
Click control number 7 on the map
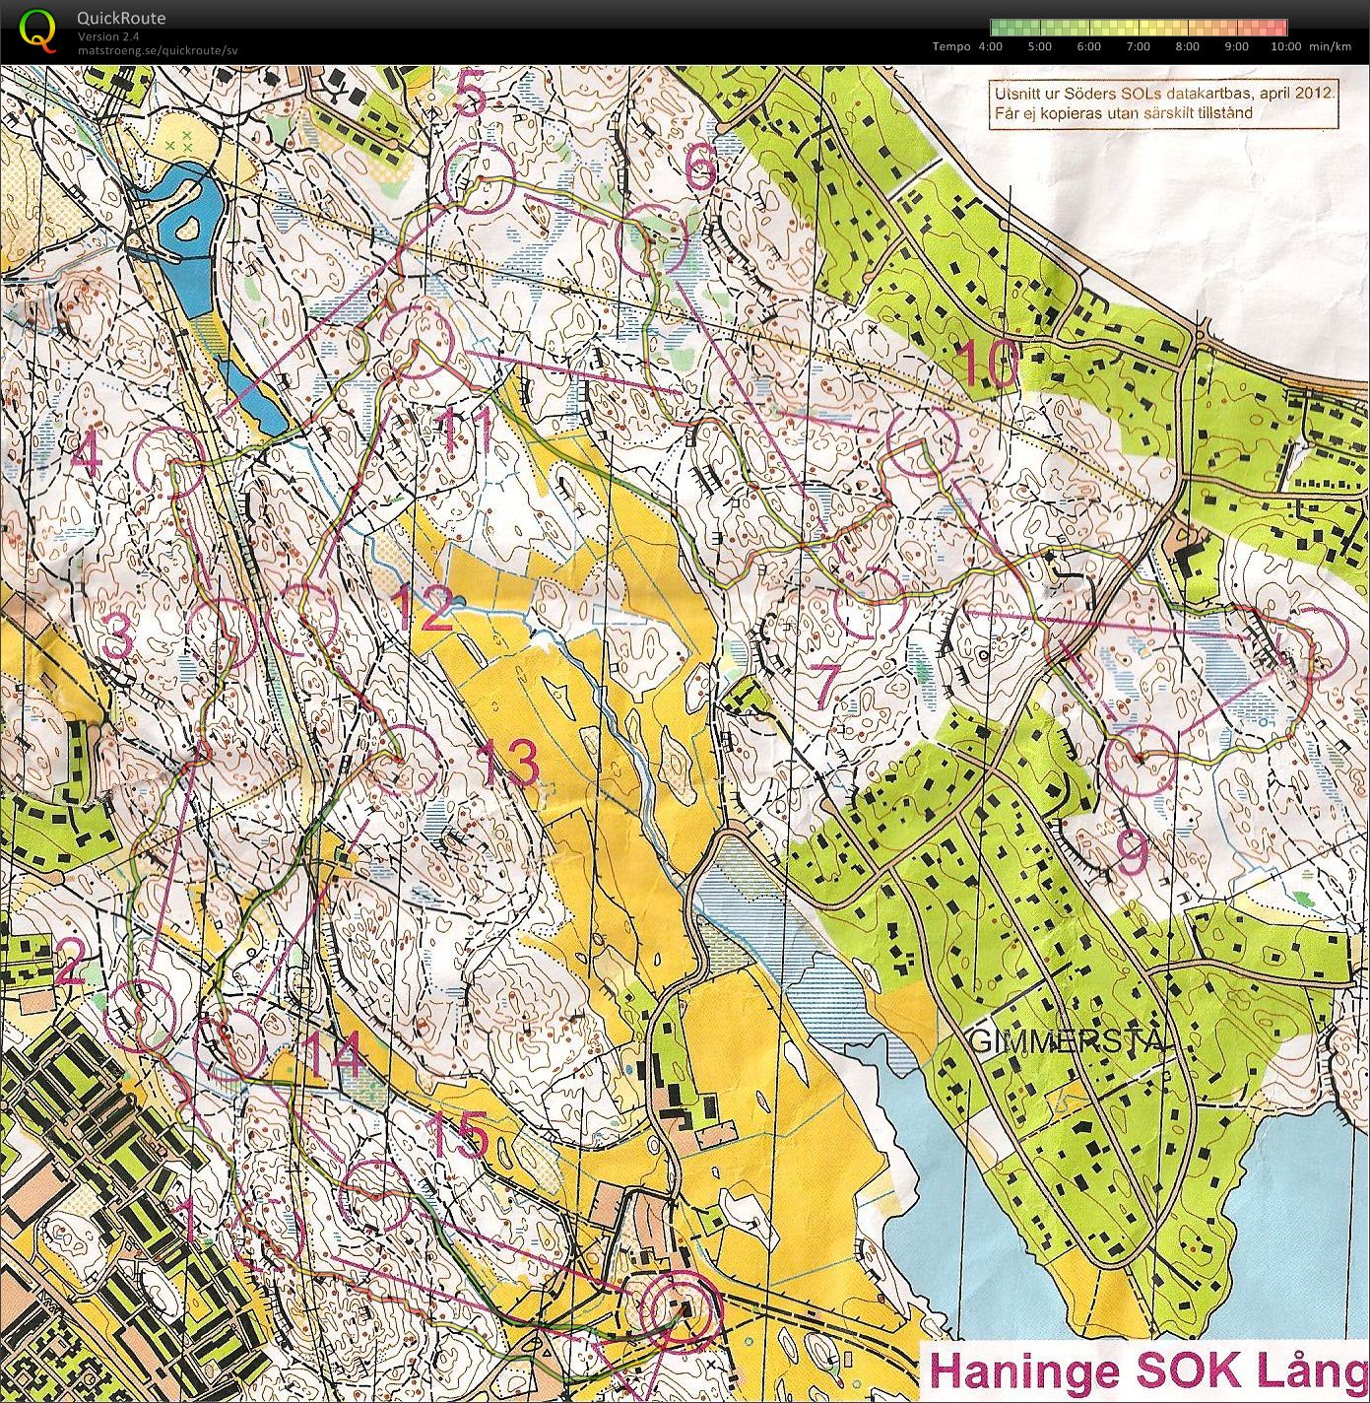[825, 686]
